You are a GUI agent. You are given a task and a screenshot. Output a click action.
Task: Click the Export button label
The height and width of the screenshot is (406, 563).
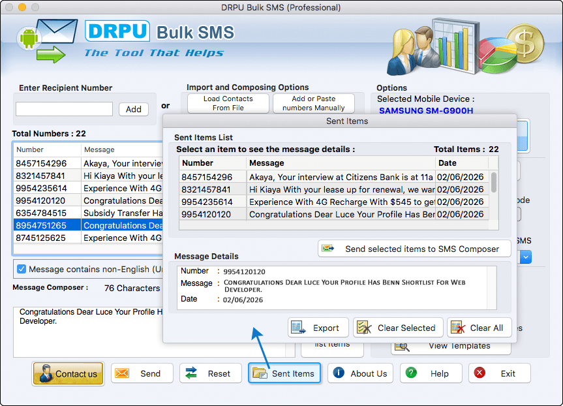tap(326, 328)
